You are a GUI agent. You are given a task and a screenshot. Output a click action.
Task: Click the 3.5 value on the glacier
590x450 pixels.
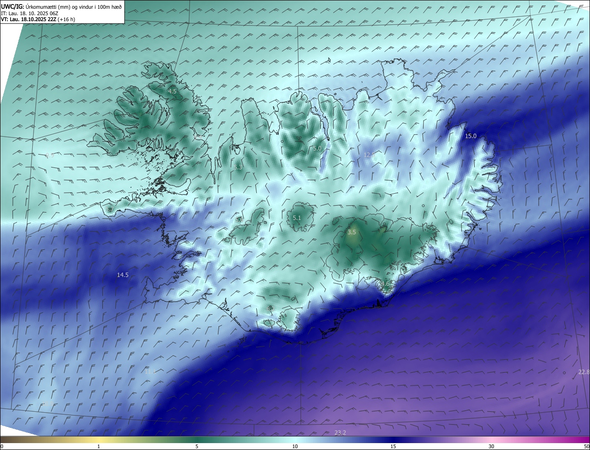pos(352,232)
